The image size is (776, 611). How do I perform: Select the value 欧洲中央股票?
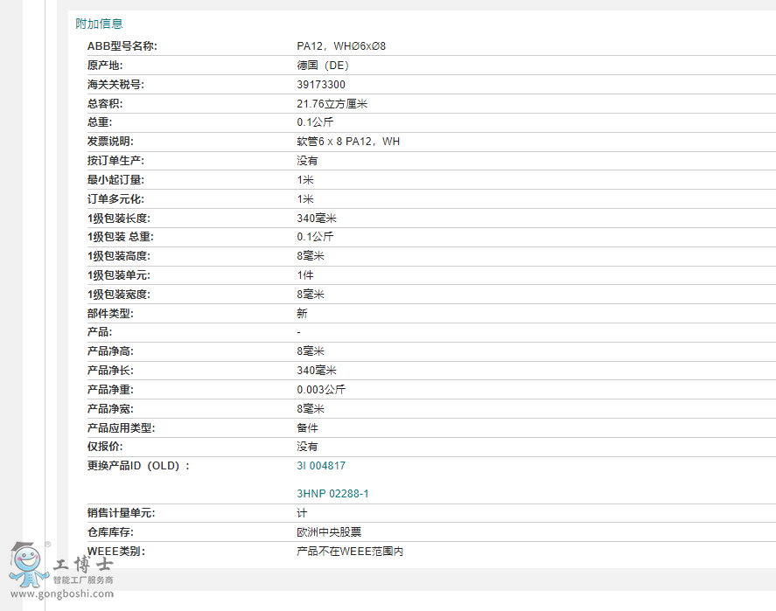329,532
